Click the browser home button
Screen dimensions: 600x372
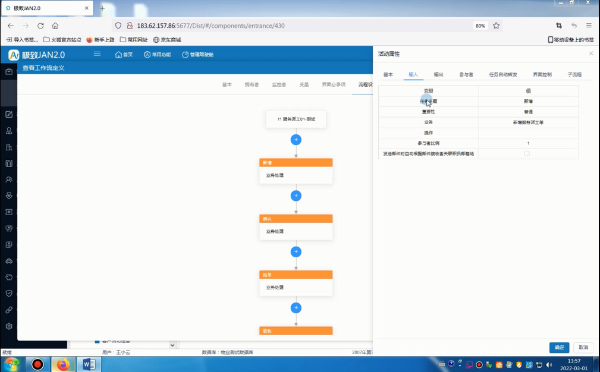click(x=55, y=26)
